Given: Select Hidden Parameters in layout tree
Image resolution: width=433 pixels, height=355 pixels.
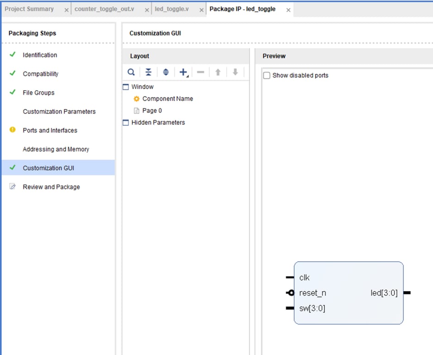Looking at the screenshot, I should click(x=158, y=122).
